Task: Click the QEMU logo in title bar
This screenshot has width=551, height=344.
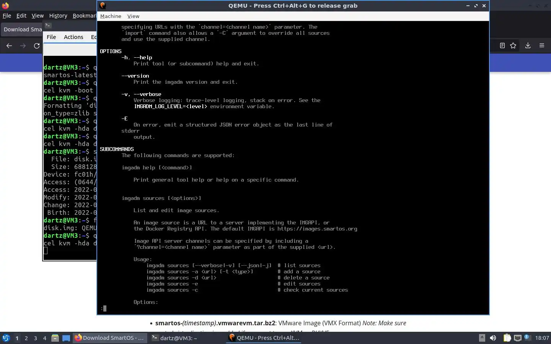Action: coord(103,5)
